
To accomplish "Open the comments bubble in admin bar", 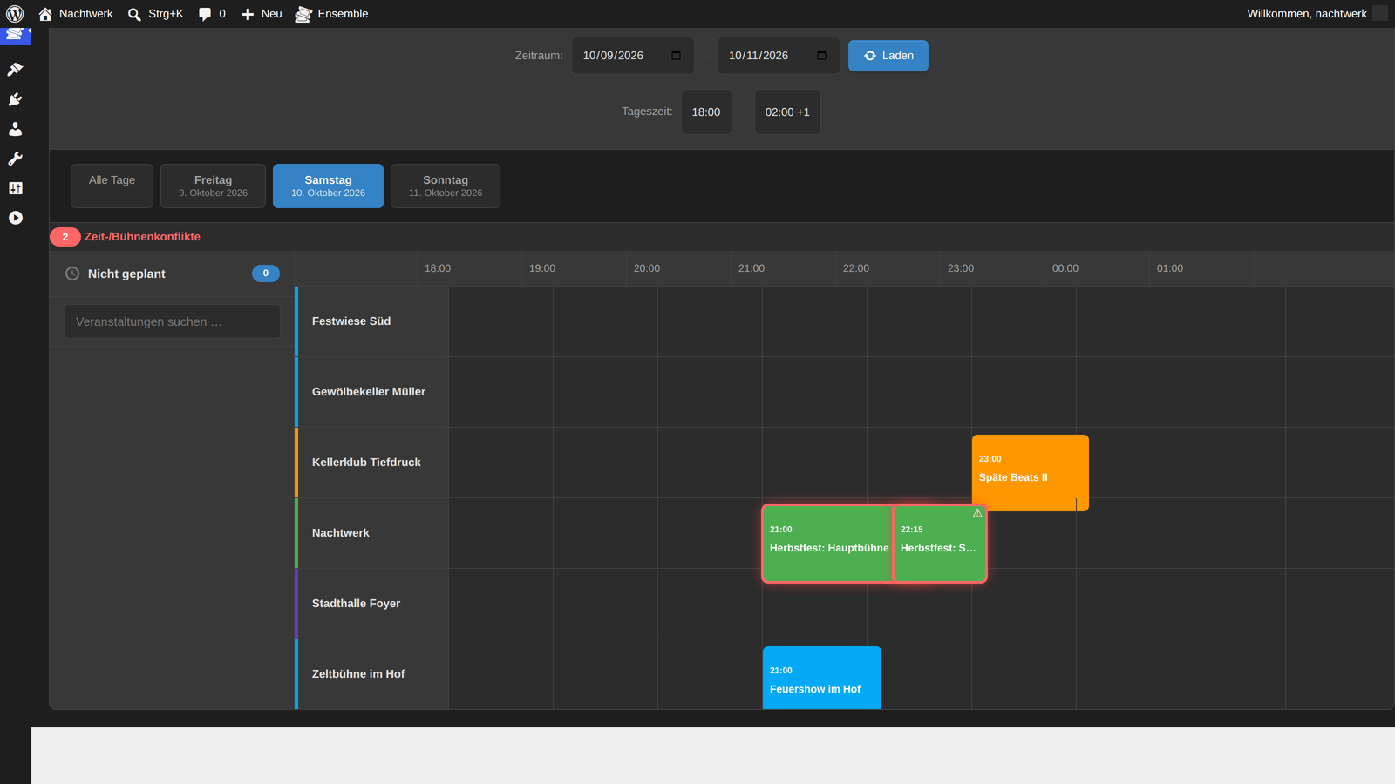I will (212, 14).
